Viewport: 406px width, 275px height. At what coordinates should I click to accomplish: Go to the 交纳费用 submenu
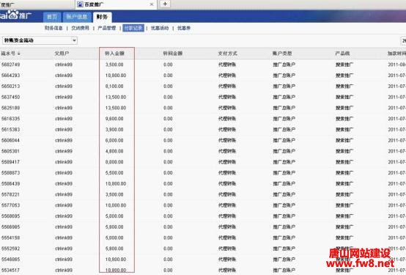80,28
